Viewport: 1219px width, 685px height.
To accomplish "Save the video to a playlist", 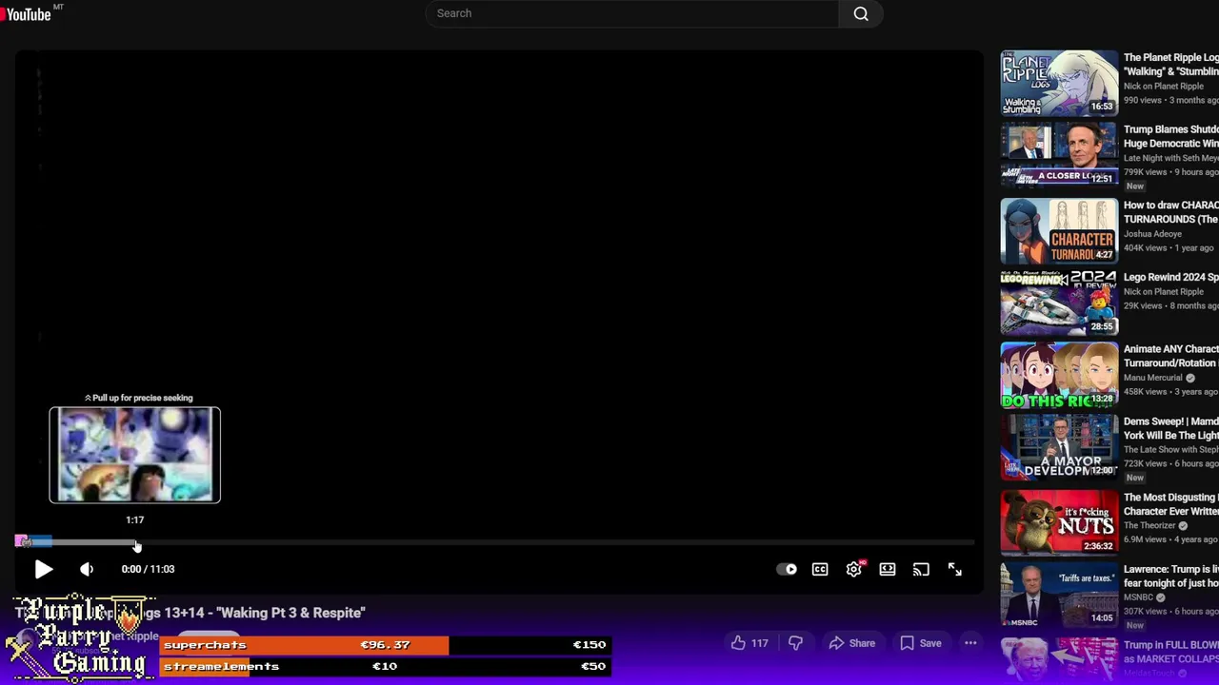I will pos(921,643).
